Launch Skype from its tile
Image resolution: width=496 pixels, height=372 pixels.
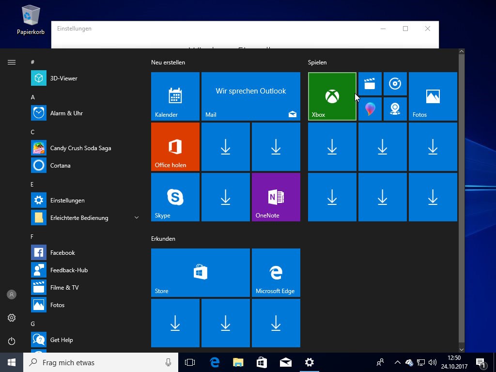pos(175,197)
